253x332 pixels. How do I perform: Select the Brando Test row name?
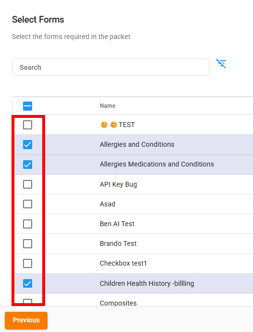point(118,243)
